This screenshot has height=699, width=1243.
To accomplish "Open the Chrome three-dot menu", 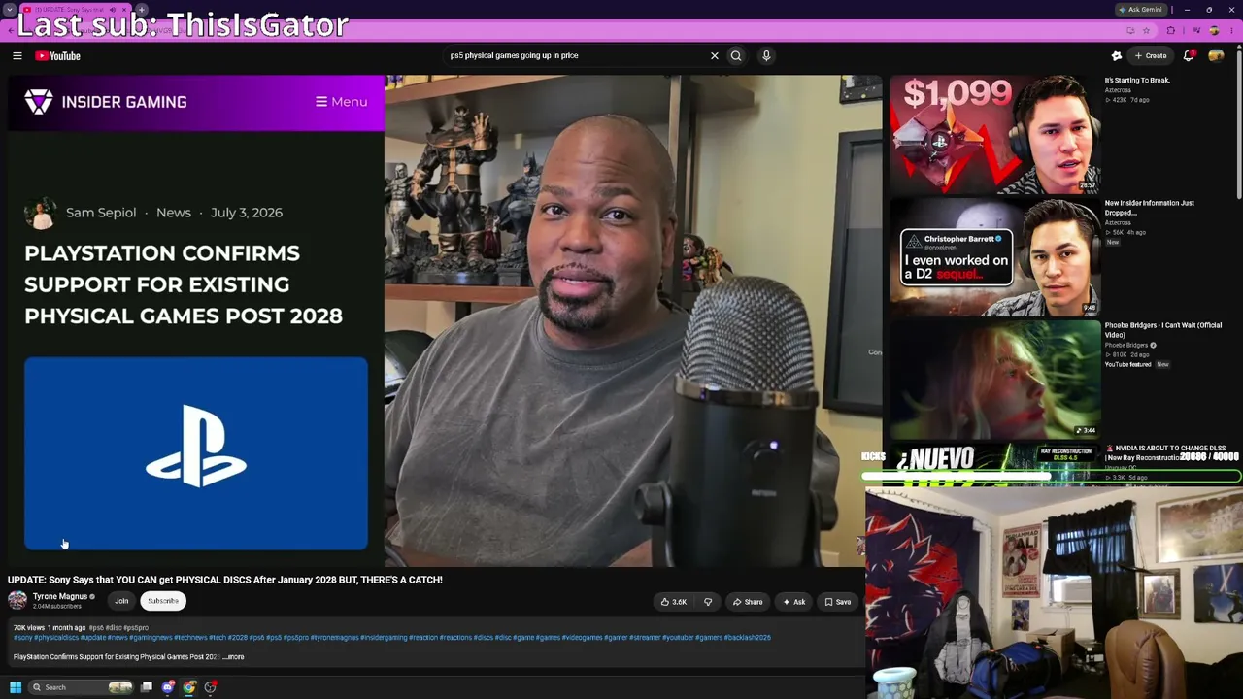I will (1231, 31).
